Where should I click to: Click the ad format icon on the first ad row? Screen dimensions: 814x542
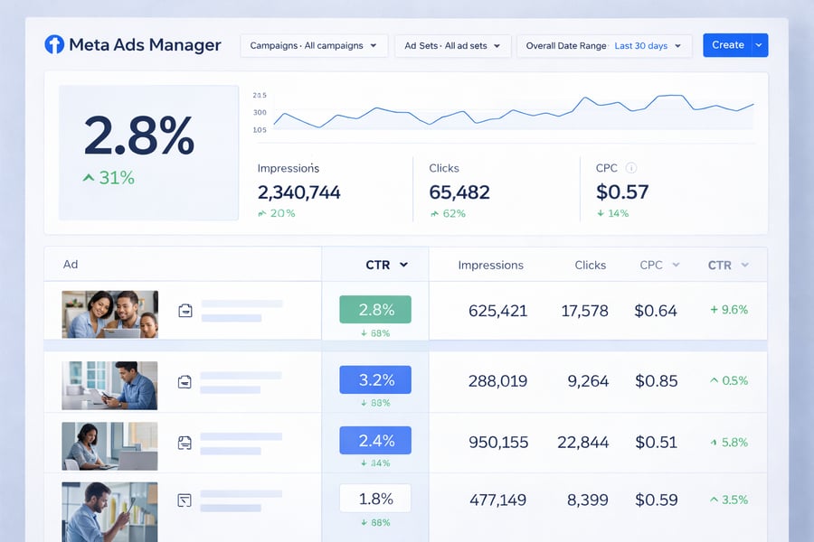click(185, 309)
